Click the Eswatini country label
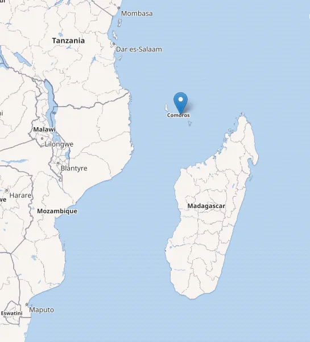This screenshot has width=310, height=342. point(11,313)
